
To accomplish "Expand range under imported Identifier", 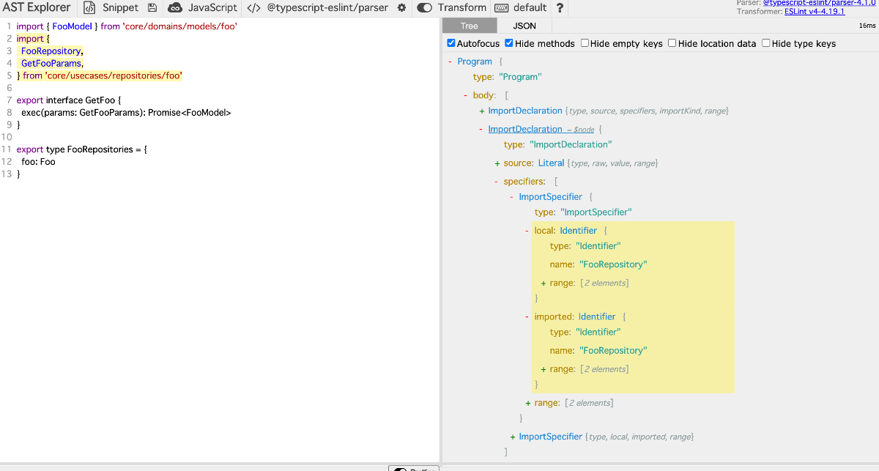I will 543,369.
